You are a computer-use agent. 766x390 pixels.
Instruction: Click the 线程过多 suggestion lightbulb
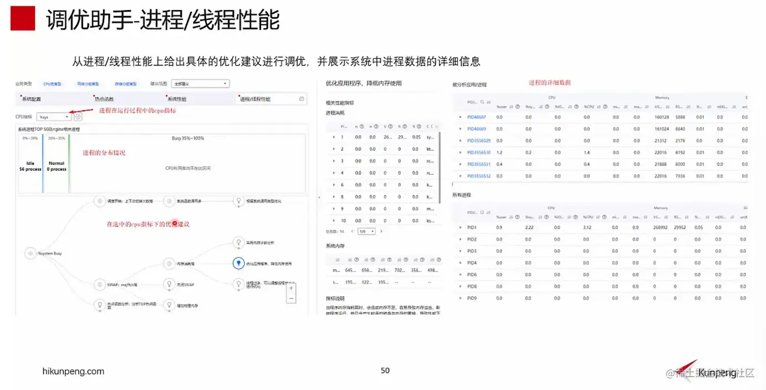coord(238,284)
